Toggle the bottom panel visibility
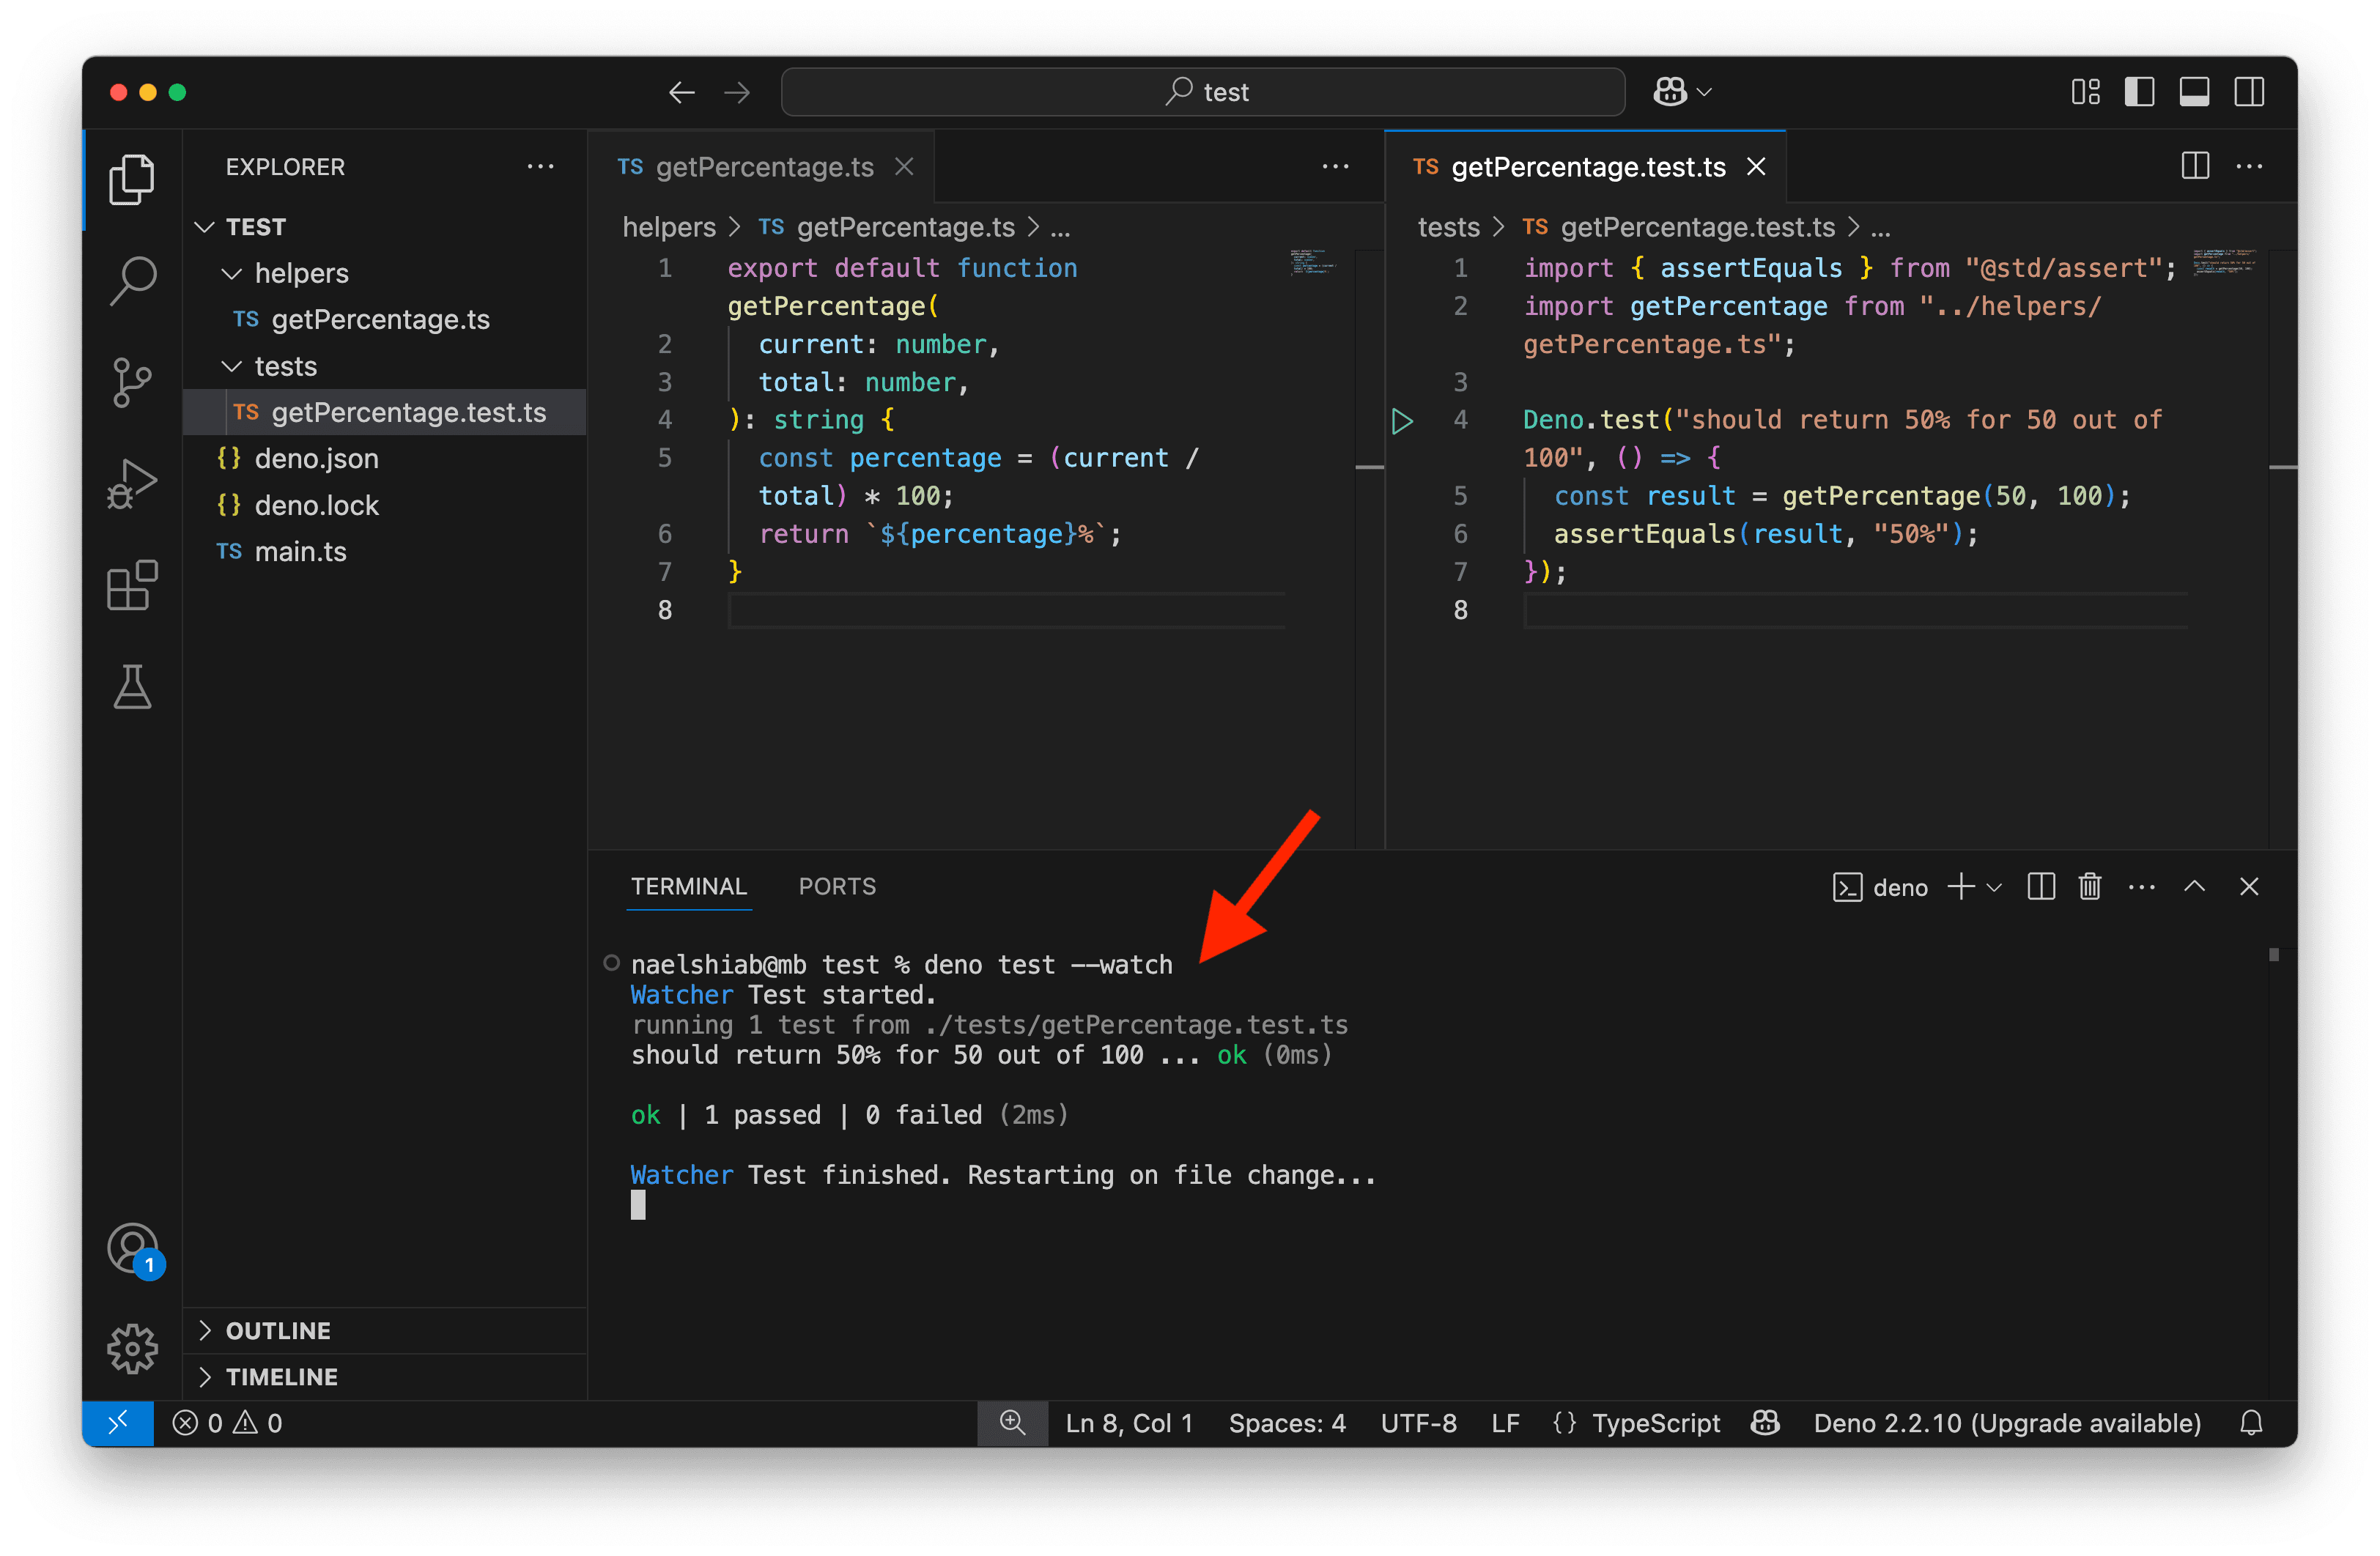2380x1556 pixels. tap(2194, 92)
